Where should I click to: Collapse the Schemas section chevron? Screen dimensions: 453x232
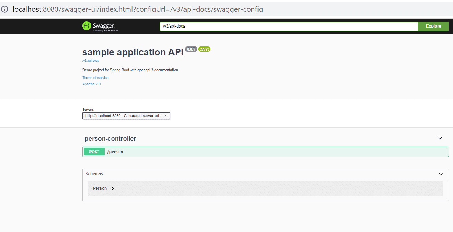click(x=441, y=174)
